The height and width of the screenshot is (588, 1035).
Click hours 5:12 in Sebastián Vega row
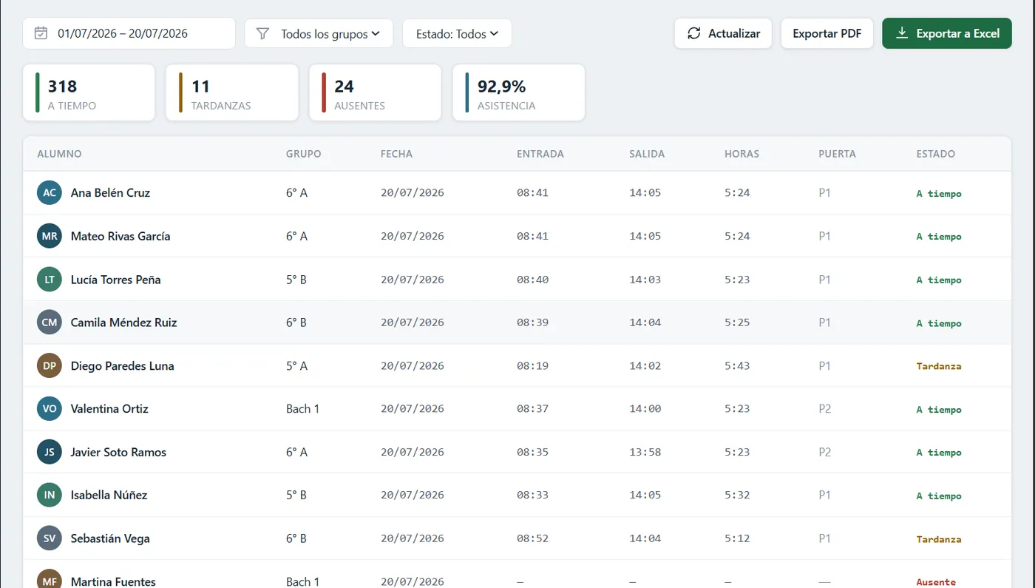click(737, 538)
